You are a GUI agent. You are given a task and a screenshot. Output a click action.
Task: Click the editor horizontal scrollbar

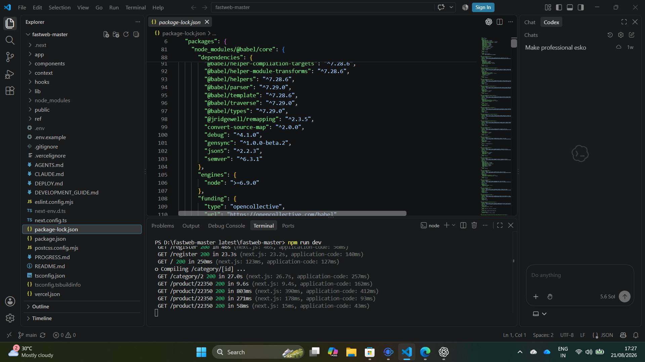click(x=292, y=214)
